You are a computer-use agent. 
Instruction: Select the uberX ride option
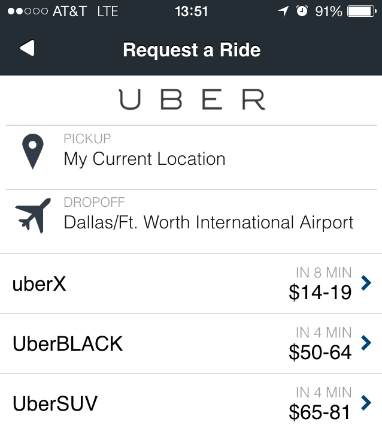pyautogui.click(x=191, y=284)
